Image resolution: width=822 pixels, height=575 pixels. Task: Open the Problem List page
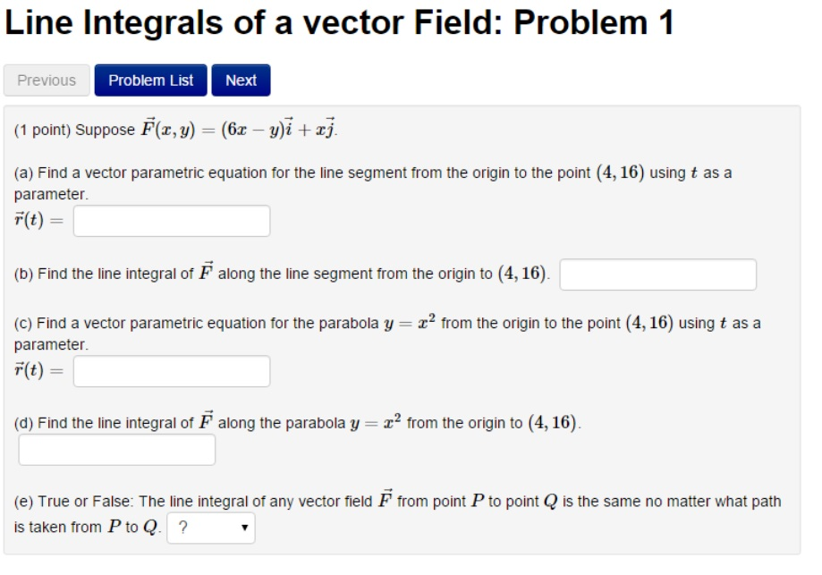click(x=149, y=80)
